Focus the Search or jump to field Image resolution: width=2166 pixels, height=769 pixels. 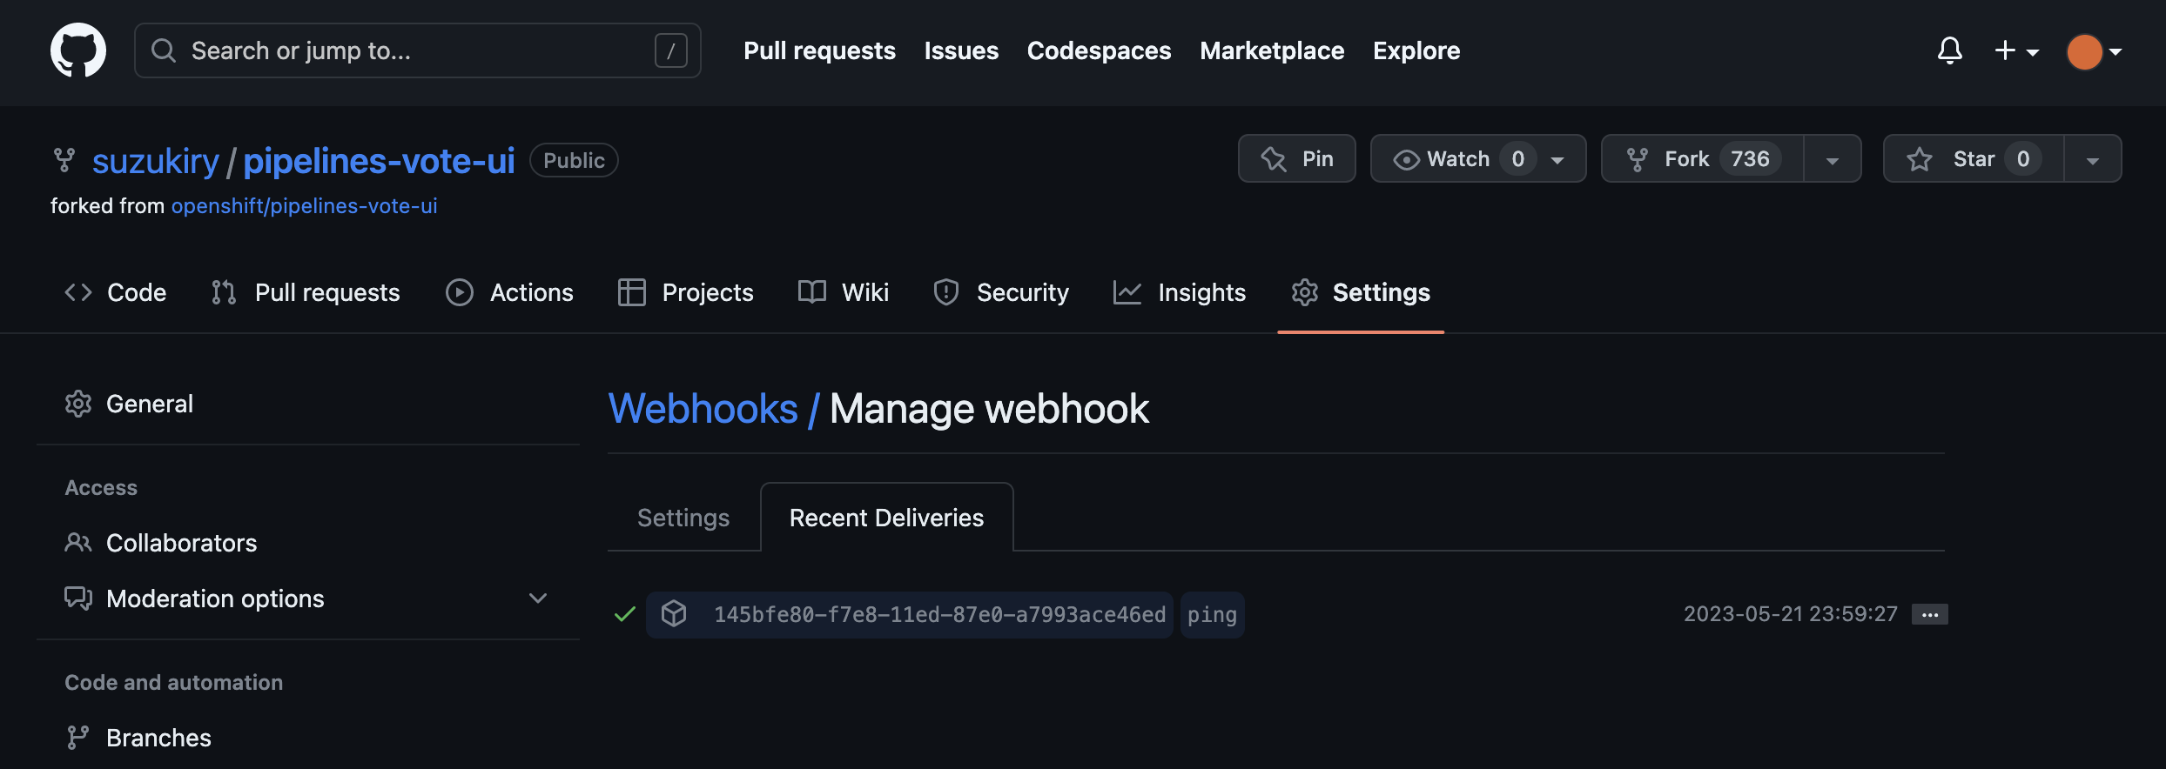417,50
